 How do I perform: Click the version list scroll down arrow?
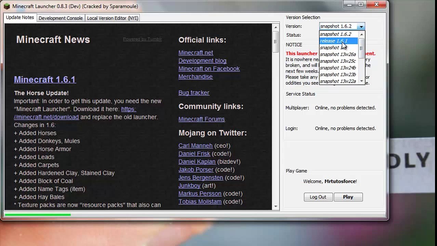[361, 81]
